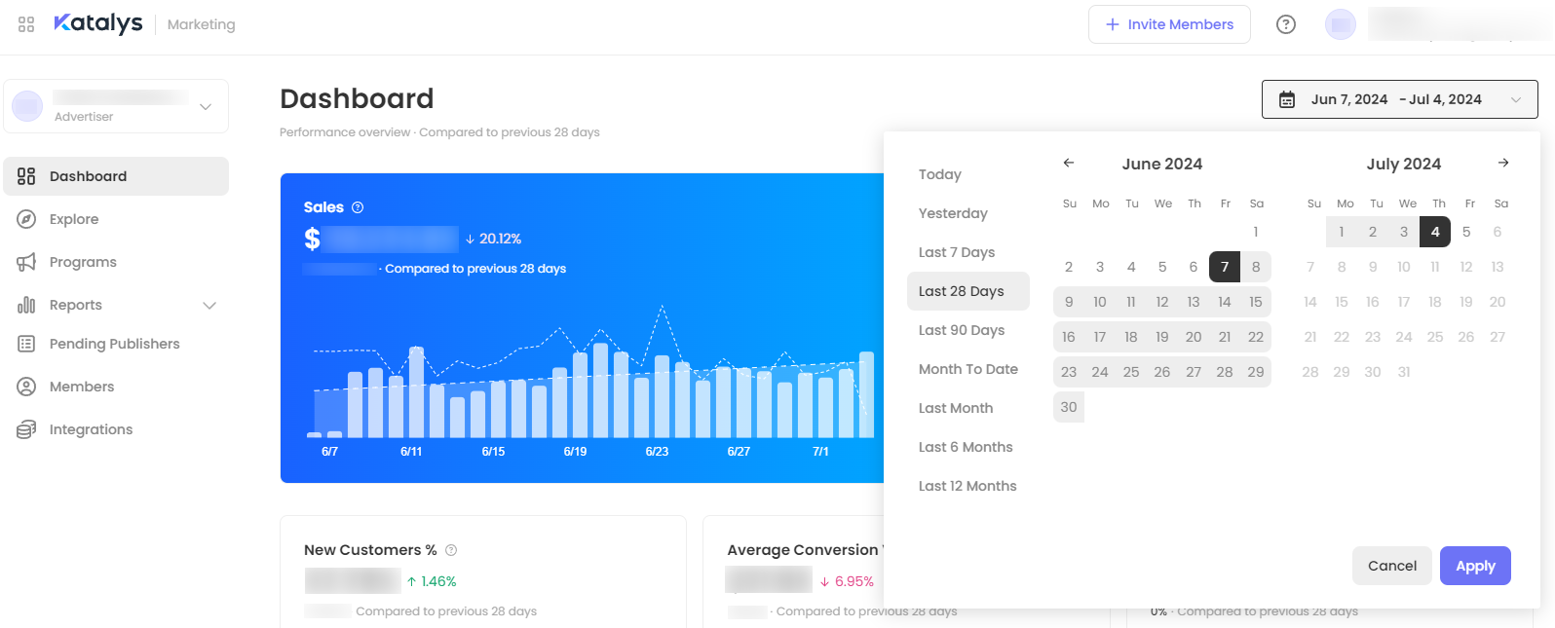Open Explore in the sidebar

click(74, 219)
